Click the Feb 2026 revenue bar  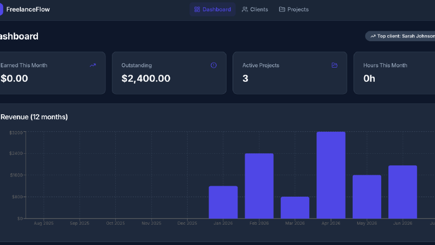pyautogui.click(x=259, y=186)
